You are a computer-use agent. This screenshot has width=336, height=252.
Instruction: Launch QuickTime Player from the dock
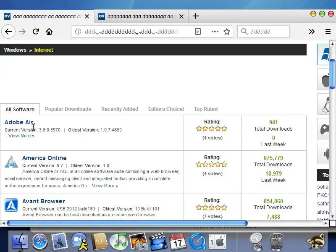coord(197,242)
